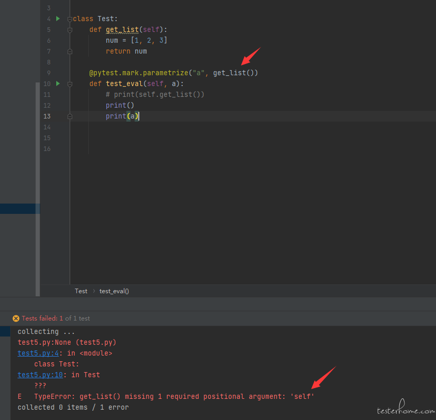Click the 'collecting ...' output line
Image resolution: width=436 pixels, height=420 pixels.
[46, 331]
